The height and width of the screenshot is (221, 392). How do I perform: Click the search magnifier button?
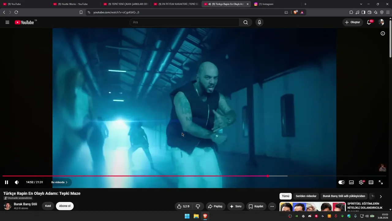coord(246,22)
